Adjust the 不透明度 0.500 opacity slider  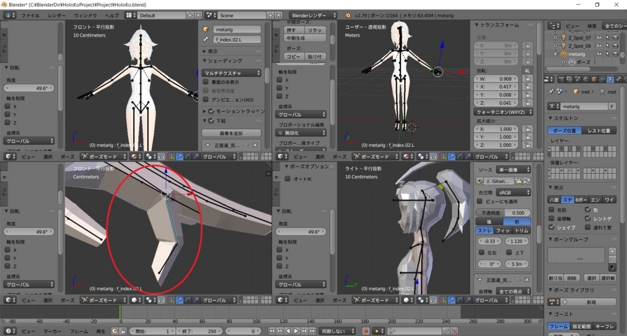(503, 212)
